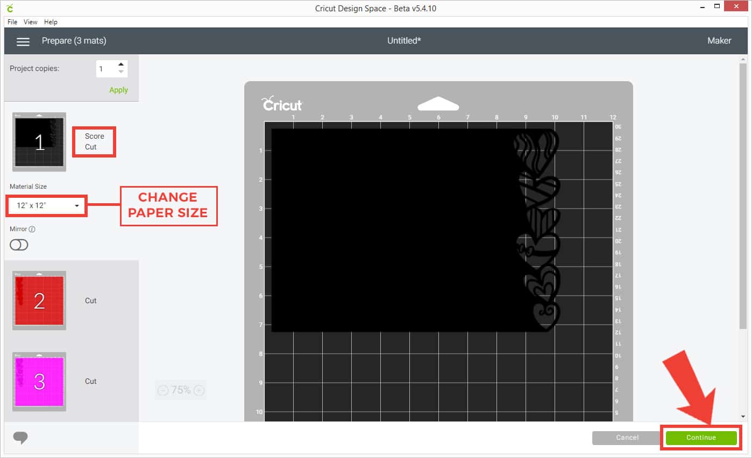Image resolution: width=752 pixels, height=458 pixels.
Task: Open the View menu
Action: (x=31, y=22)
